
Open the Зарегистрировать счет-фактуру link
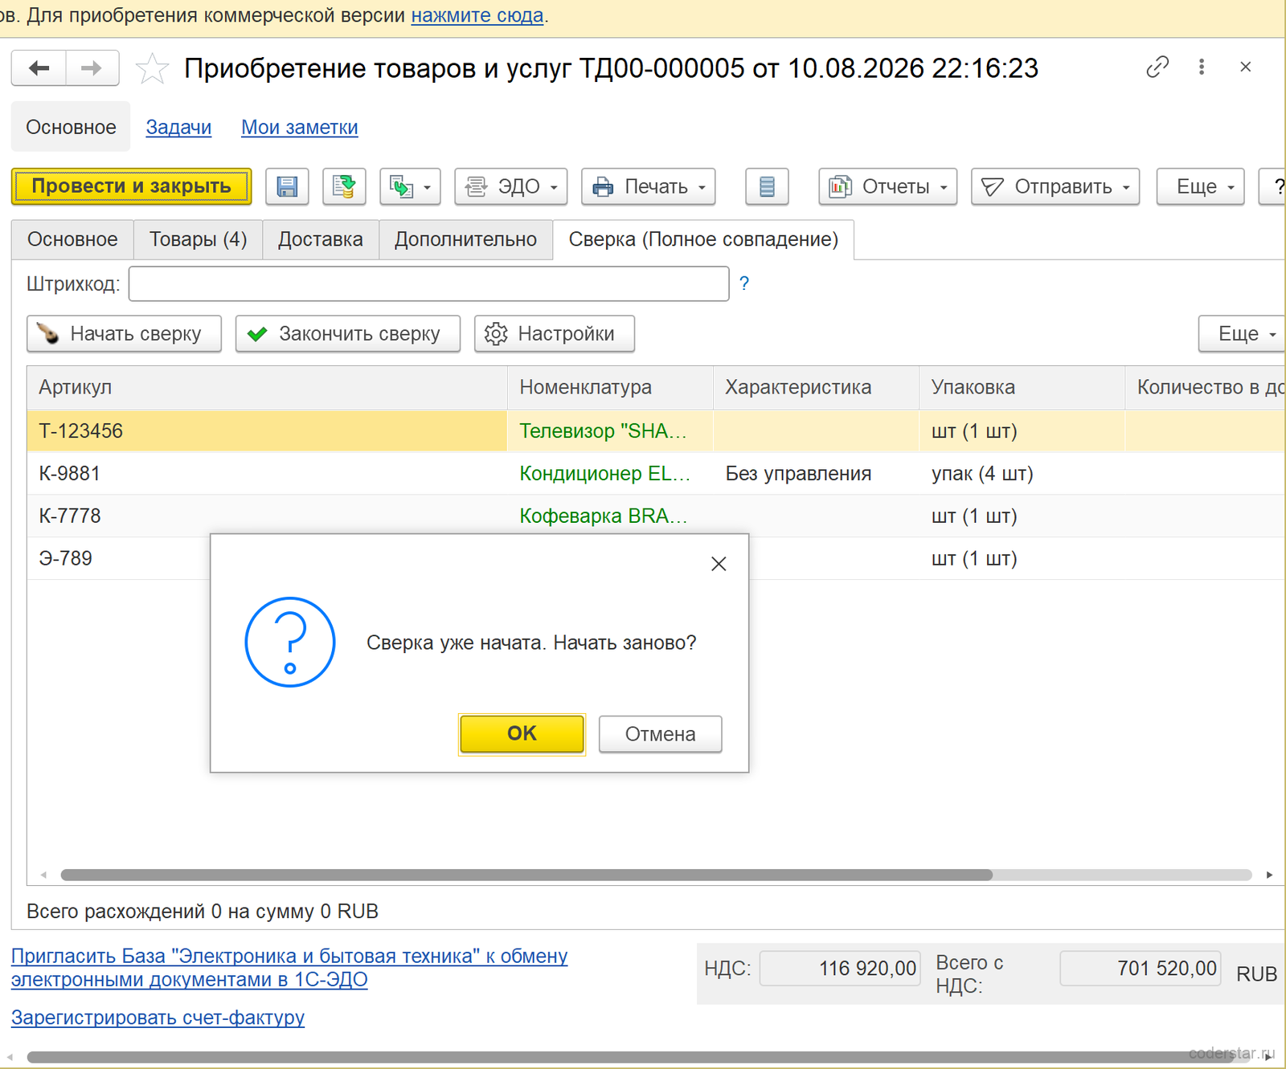coord(158,1018)
